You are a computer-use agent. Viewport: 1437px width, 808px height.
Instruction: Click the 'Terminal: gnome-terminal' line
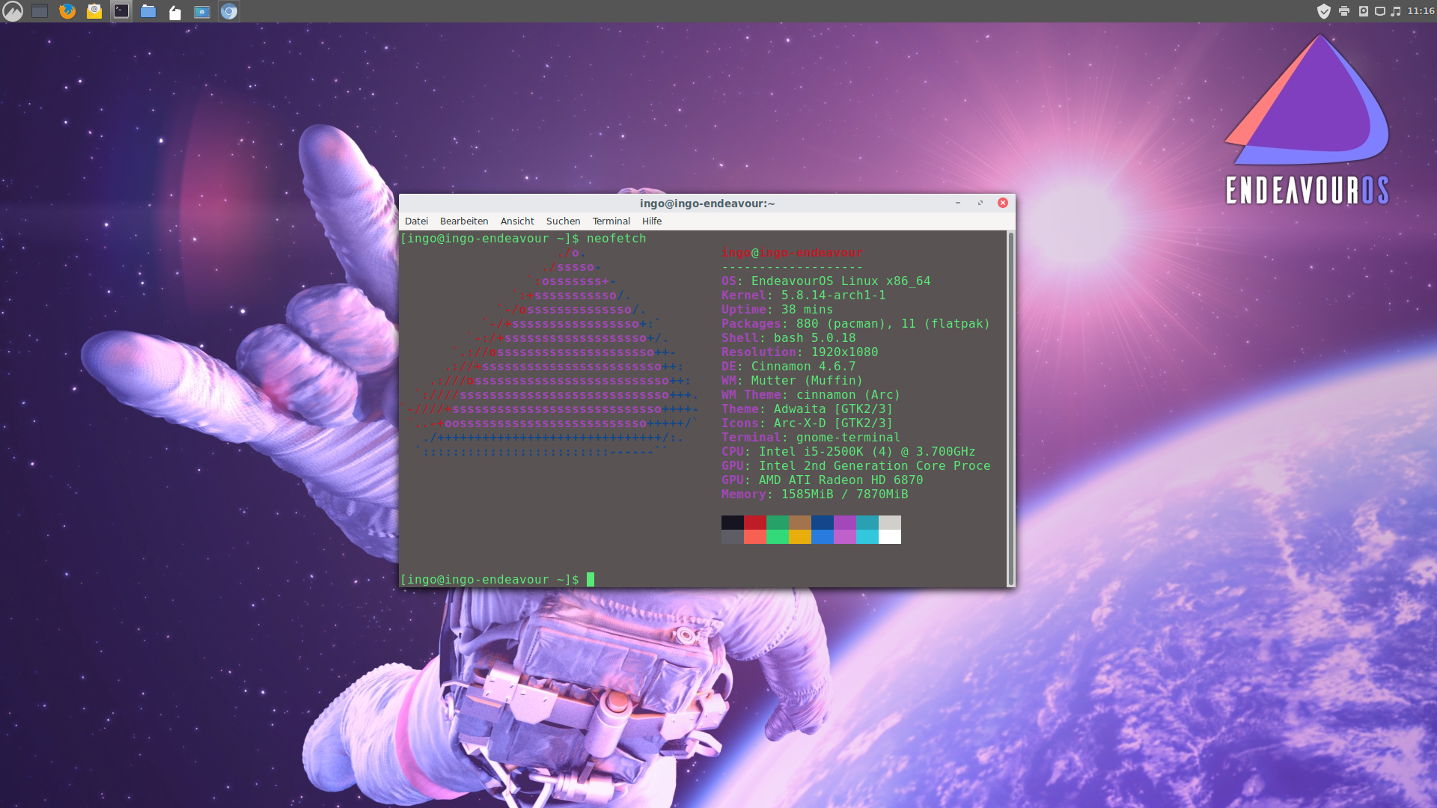(x=811, y=438)
